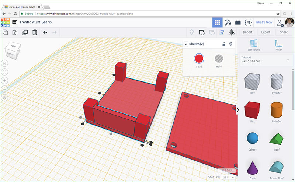Toggle the shape visibility lightbulb

pyautogui.click(x=231, y=44)
